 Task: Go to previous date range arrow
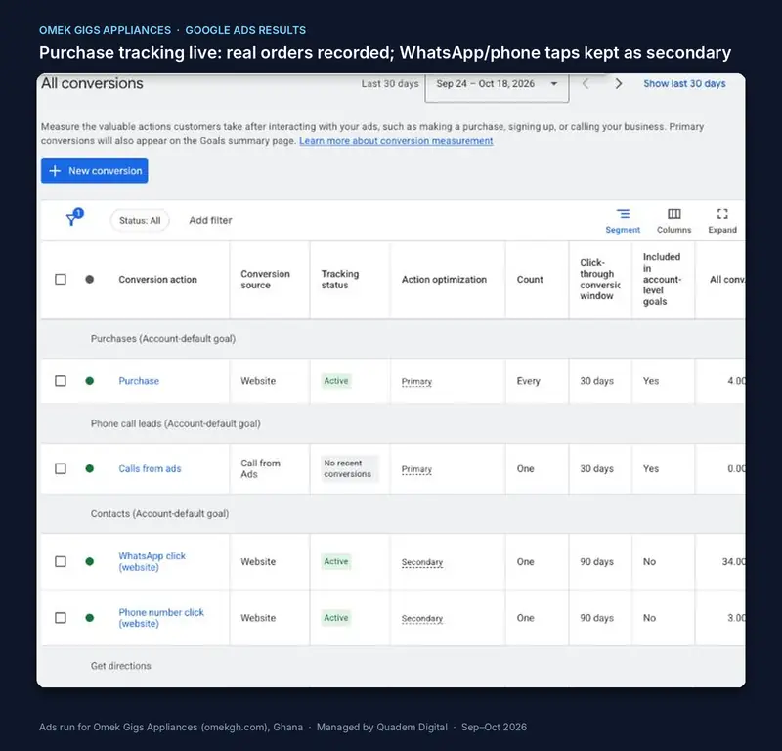click(x=586, y=83)
